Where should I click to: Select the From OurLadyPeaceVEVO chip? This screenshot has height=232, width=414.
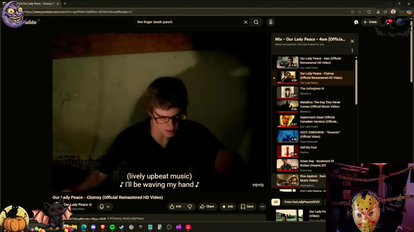click(302, 202)
